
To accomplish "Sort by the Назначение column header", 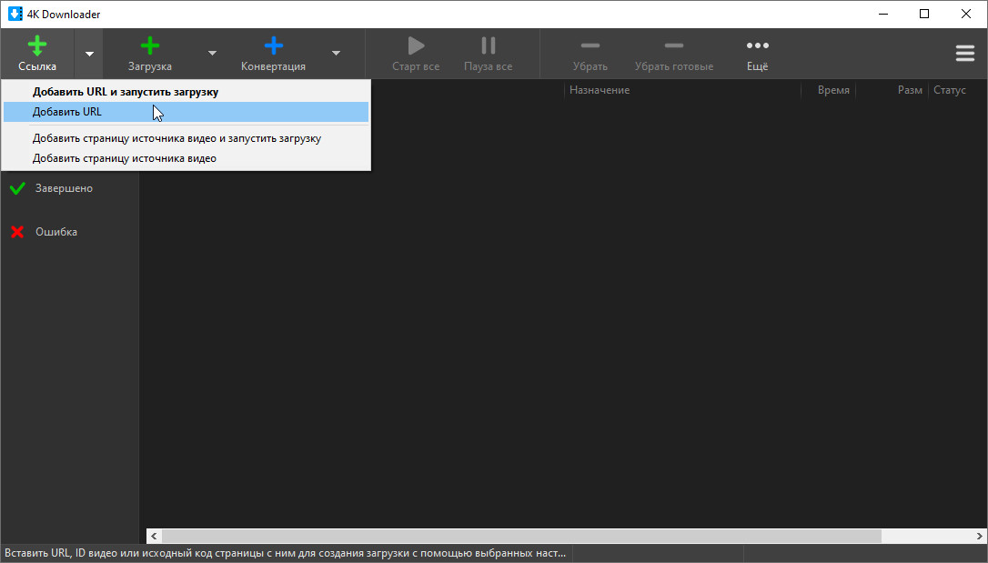I will point(600,90).
